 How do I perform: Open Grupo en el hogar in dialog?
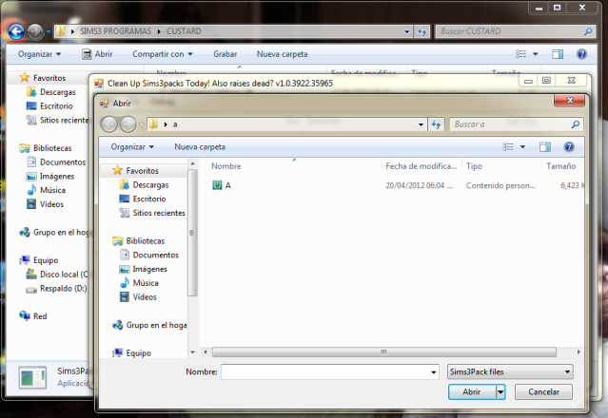pyautogui.click(x=155, y=325)
